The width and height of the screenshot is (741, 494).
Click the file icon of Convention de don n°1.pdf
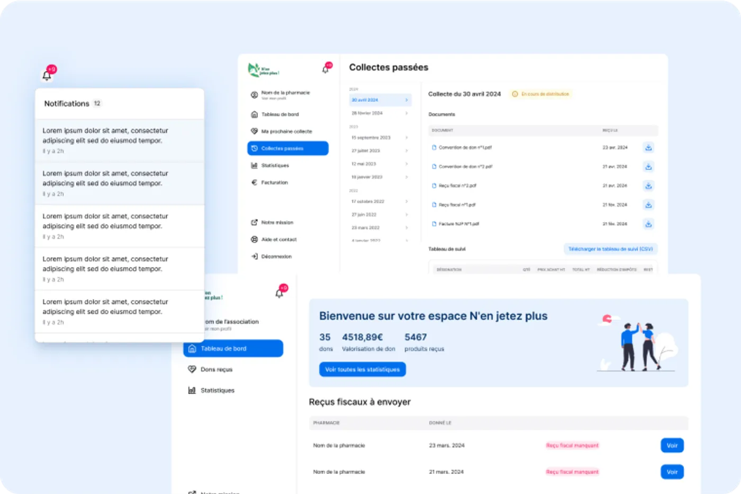coord(434,148)
